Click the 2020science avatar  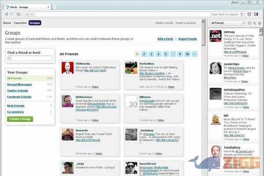pyautogui.click(x=67, y=101)
